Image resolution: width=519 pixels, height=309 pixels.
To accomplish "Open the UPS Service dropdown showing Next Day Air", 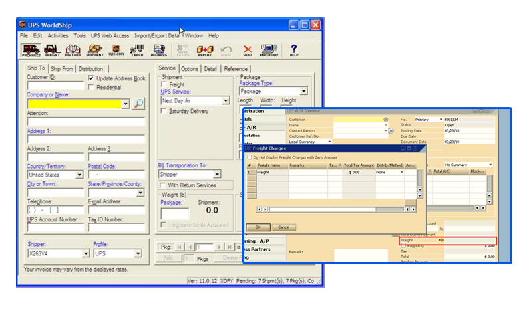I will (226, 100).
